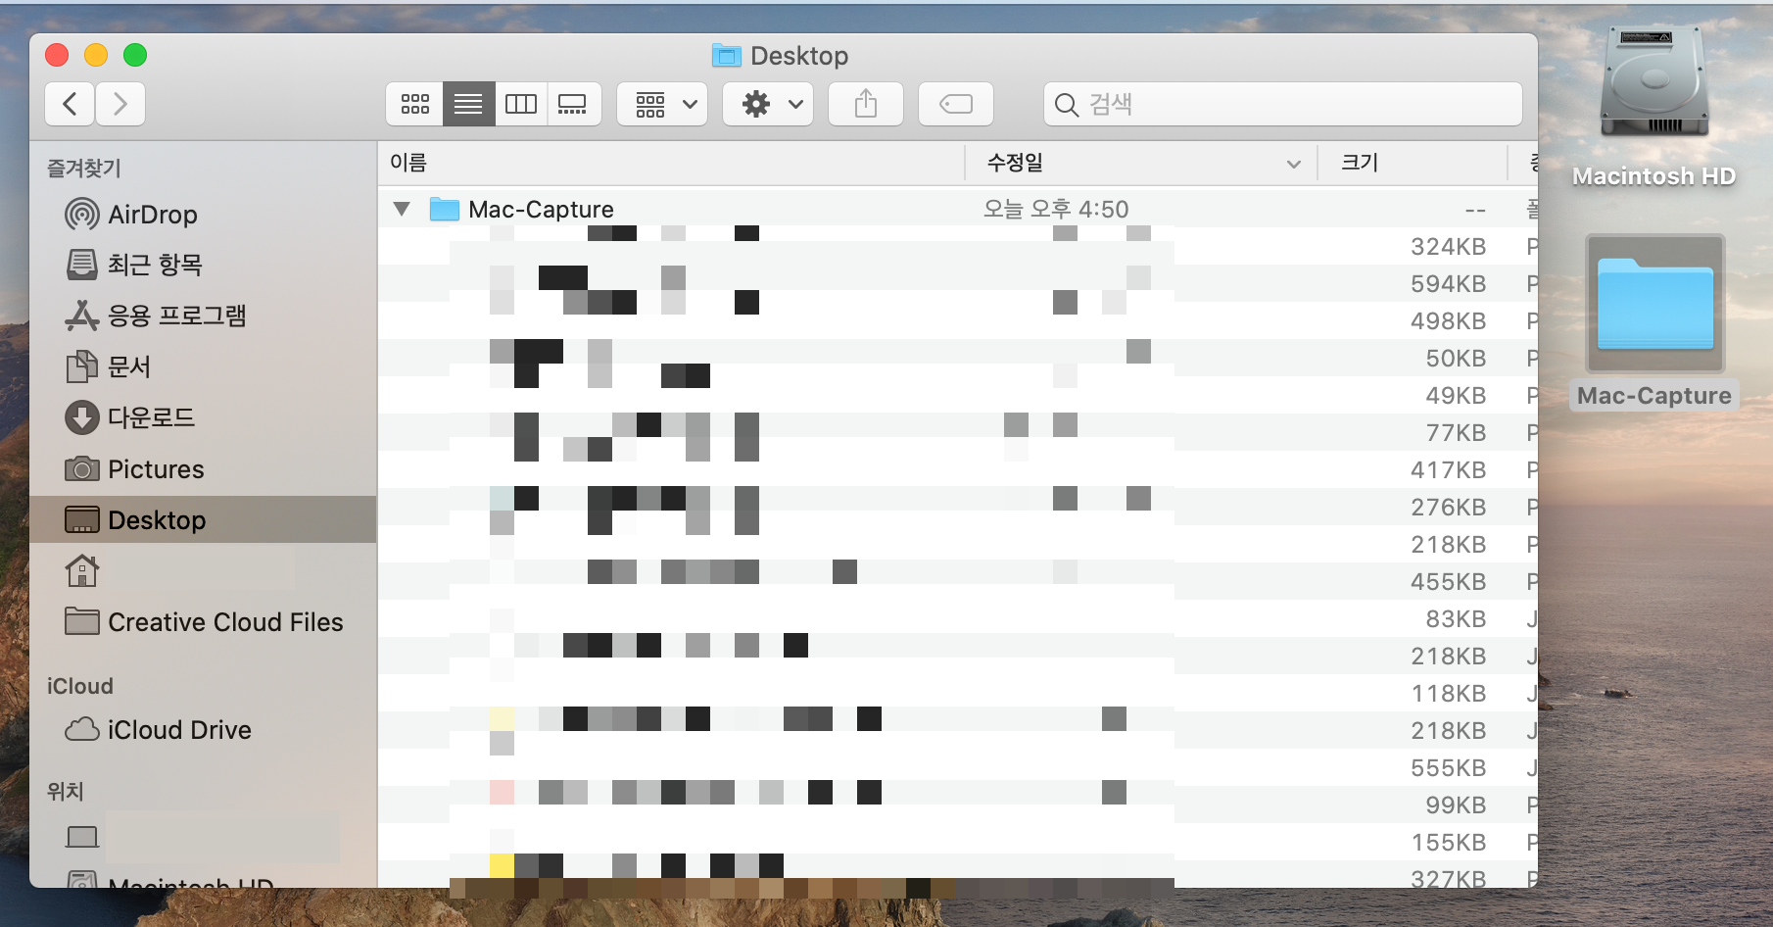Click the iCloud sidebar section header
The width and height of the screenshot is (1773, 927).
(x=80, y=686)
